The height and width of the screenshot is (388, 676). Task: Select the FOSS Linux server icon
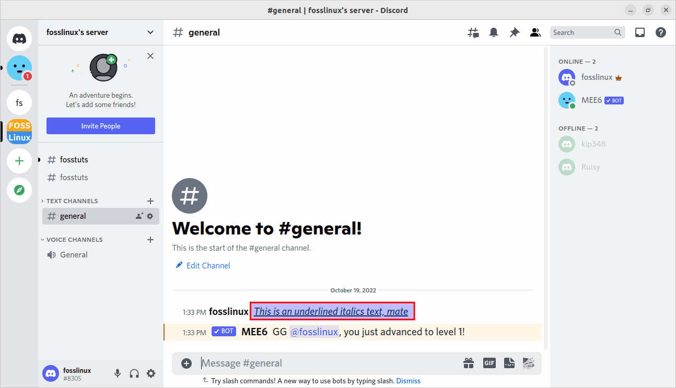[19, 132]
